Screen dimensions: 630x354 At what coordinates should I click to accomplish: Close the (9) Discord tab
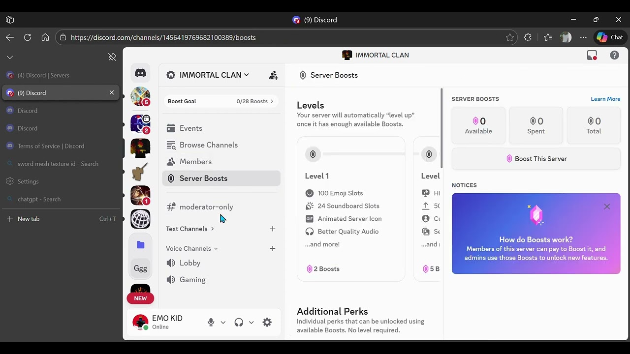tap(112, 92)
